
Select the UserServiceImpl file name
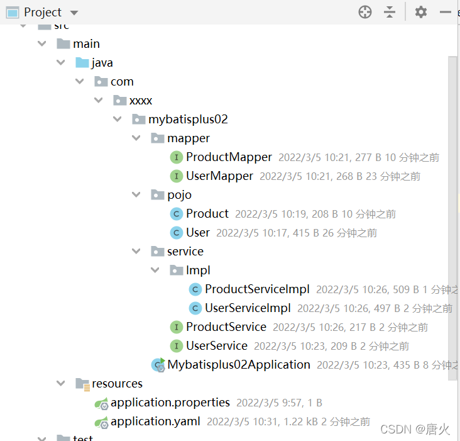[248, 308]
